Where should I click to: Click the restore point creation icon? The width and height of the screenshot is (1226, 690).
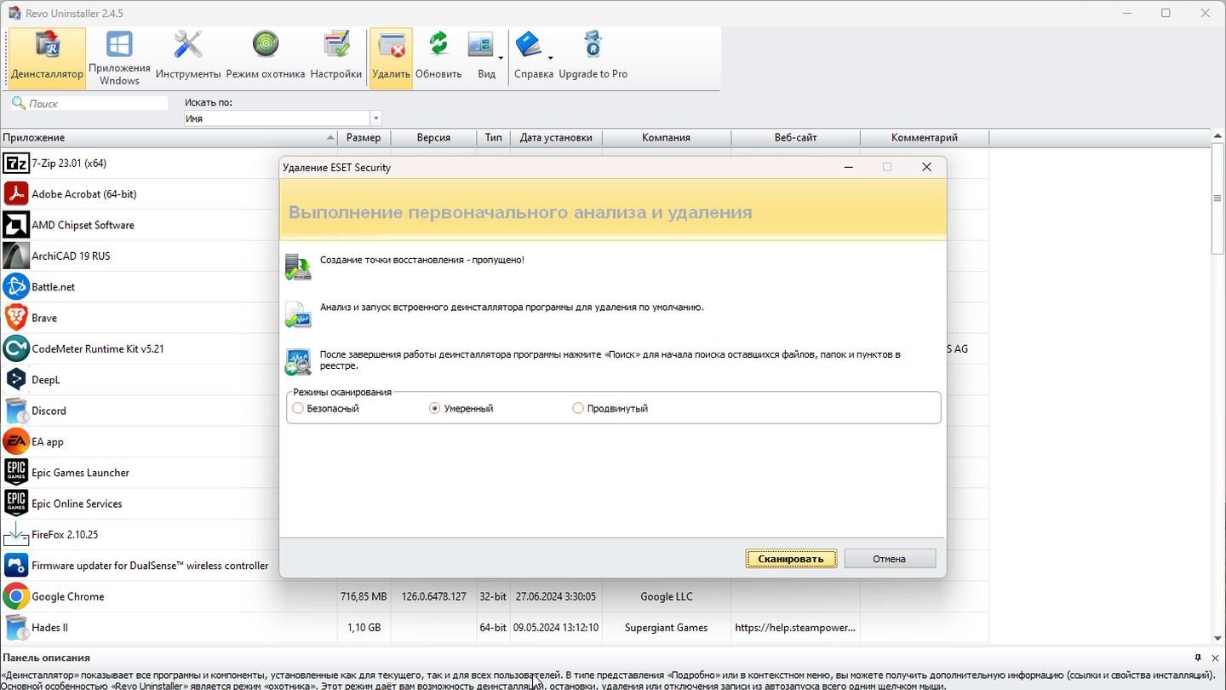(x=298, y=267)
